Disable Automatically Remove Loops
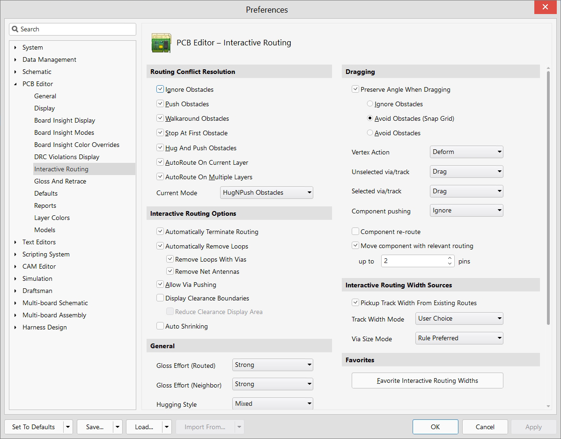This screenshot has height=439, width=561. [160, 246]
